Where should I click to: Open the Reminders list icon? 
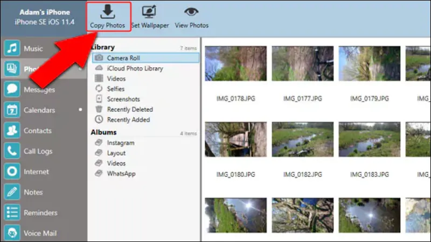12,212
